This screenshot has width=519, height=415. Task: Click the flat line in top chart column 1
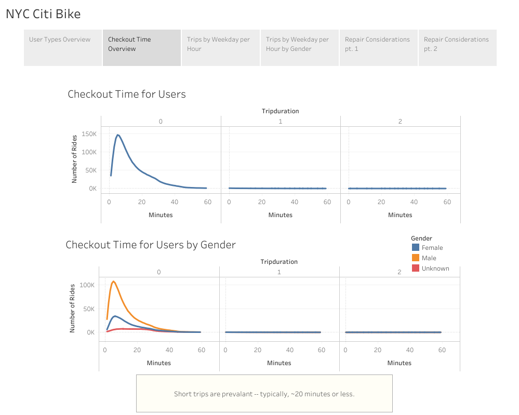(x=277, y=189)
